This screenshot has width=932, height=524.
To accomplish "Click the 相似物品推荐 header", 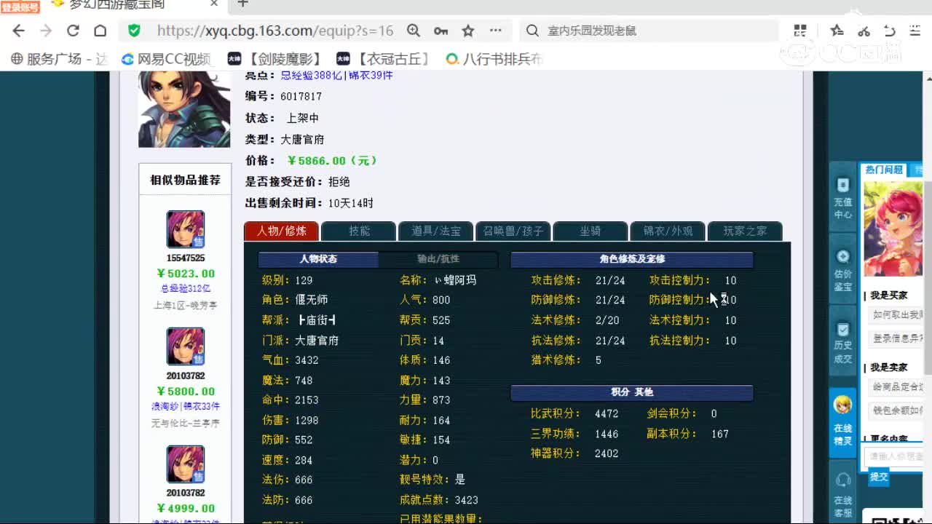I will [x=185, y=180].
